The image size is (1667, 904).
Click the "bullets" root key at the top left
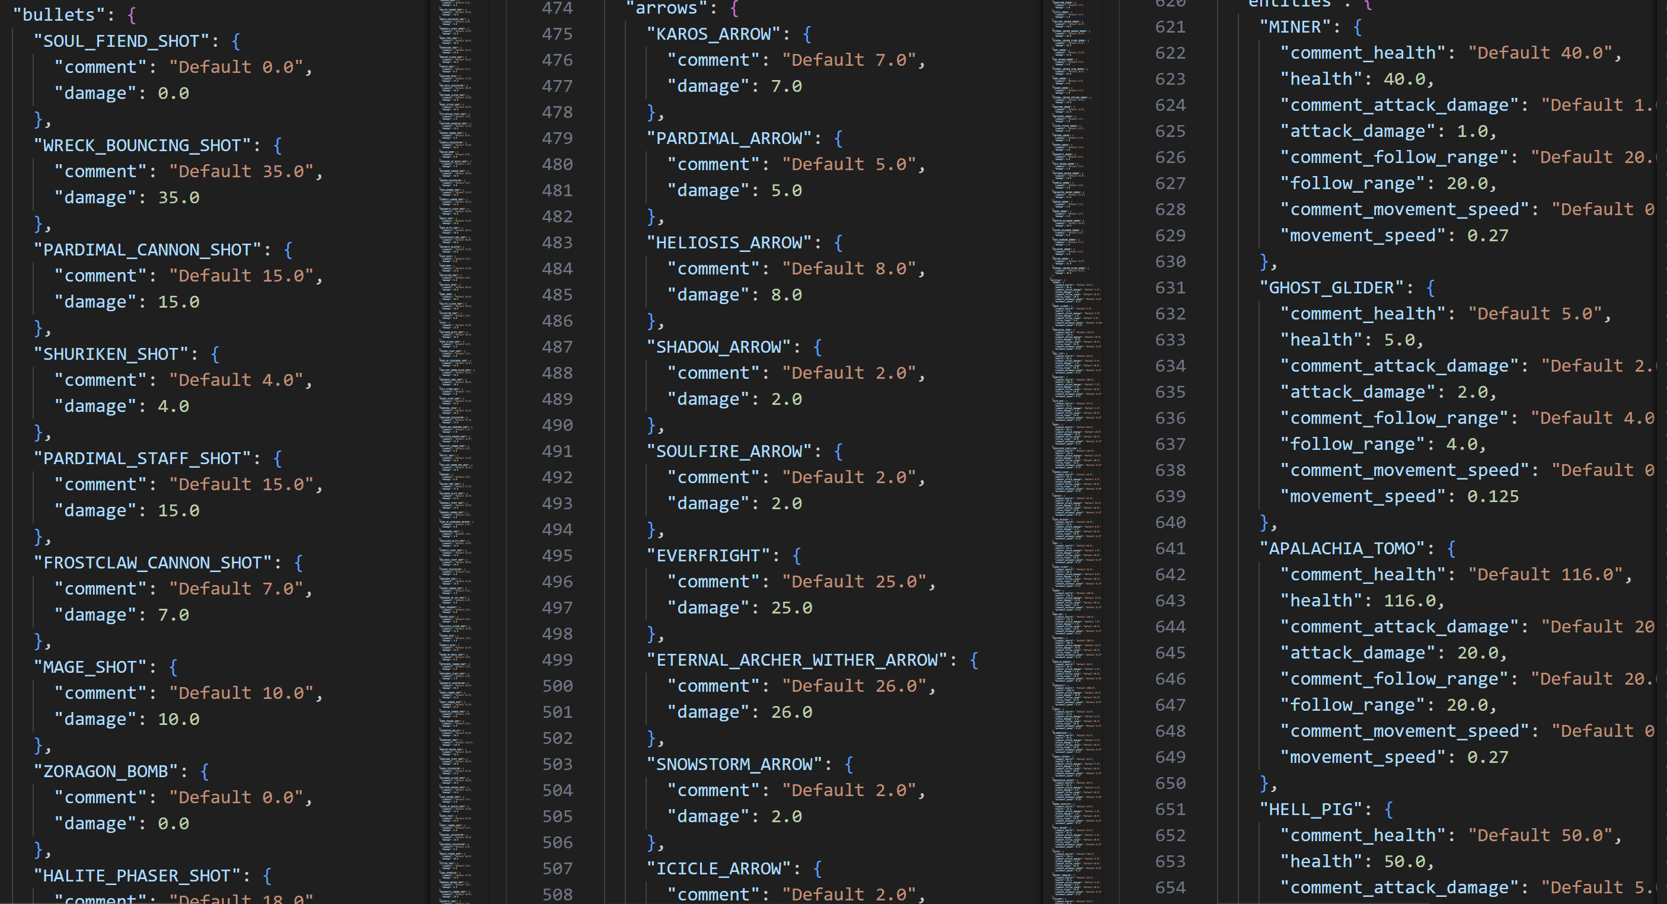[59, 14]
